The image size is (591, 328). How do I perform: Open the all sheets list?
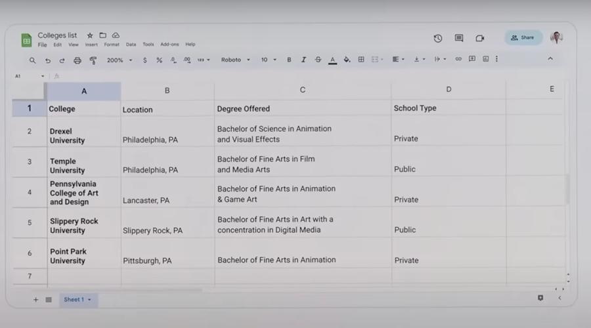[x=49, y=300]
